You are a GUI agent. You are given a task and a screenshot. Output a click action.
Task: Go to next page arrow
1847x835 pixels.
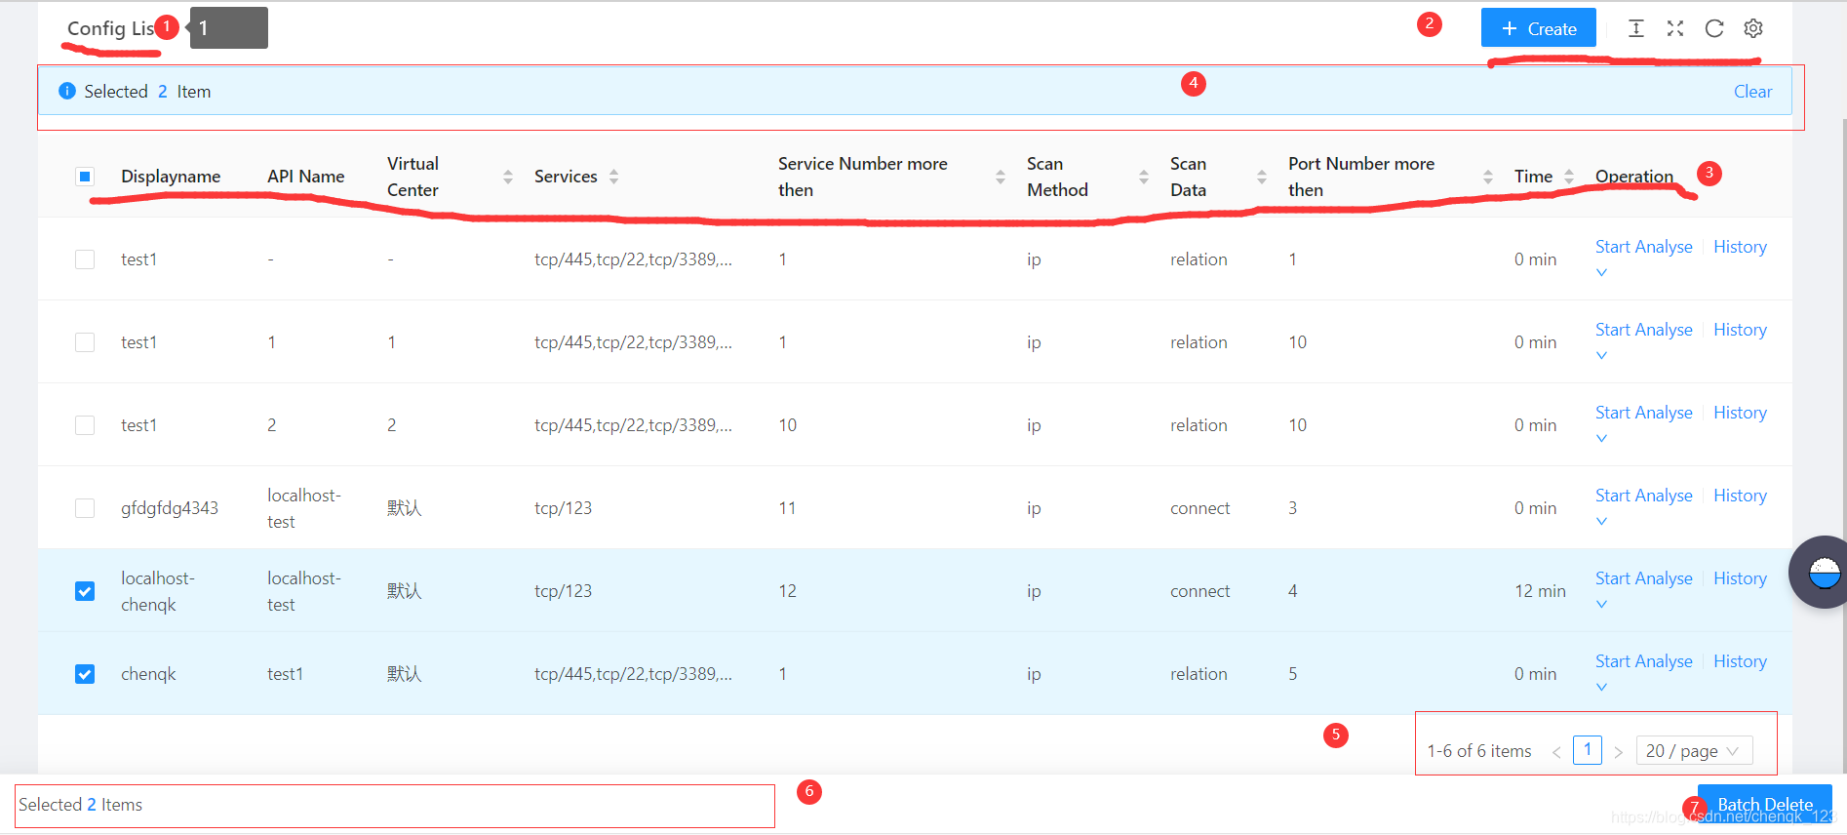tap(1618, 751)
